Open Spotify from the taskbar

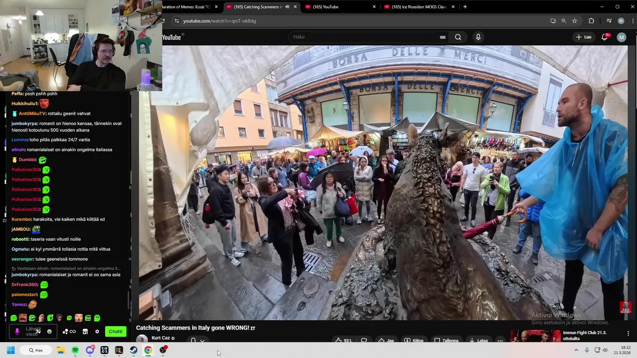pyautogui.click(x=75, y=350)
